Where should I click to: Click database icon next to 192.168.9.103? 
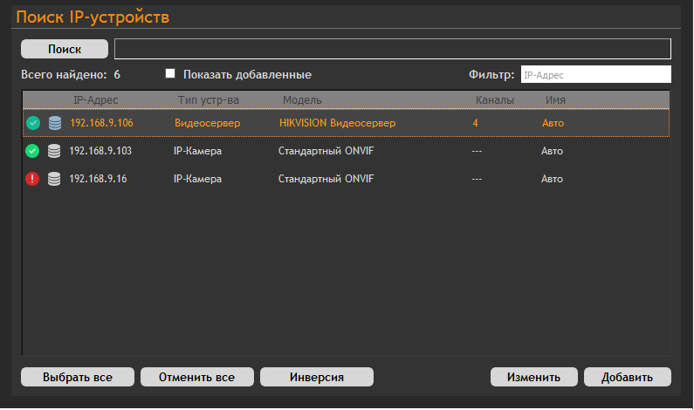coord(54,151)
